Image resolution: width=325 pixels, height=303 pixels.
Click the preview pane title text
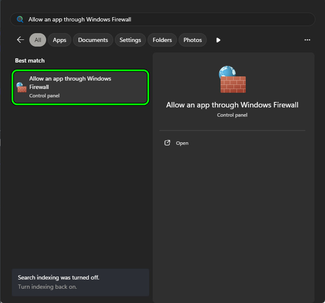(232, 105)
